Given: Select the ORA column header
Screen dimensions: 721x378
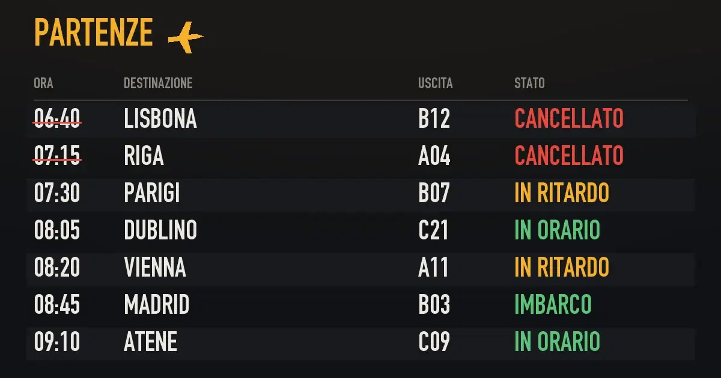Looking at the screenshot, I should click(x=43, y=83).
